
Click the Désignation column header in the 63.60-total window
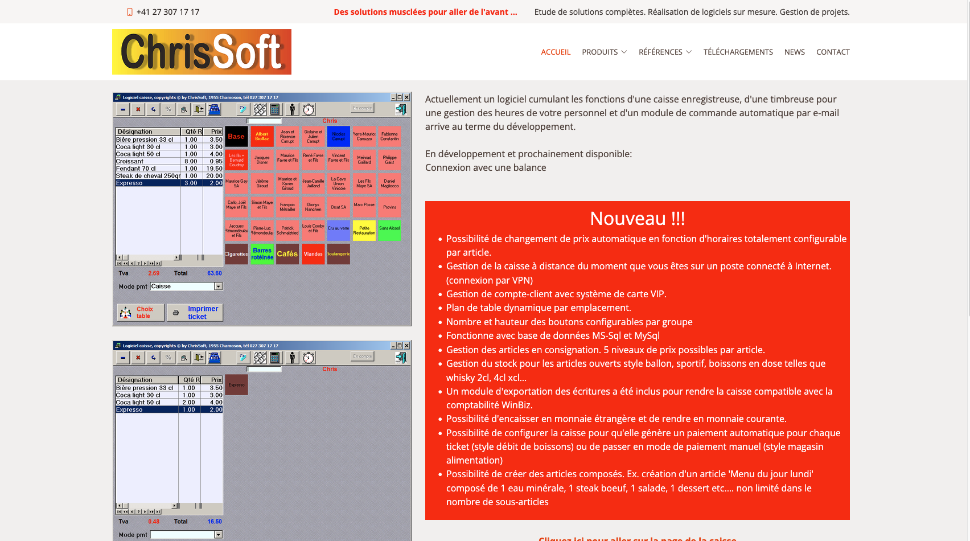tap(148, 132)
